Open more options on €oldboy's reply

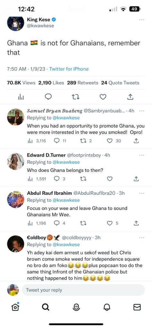click(142, 238)
